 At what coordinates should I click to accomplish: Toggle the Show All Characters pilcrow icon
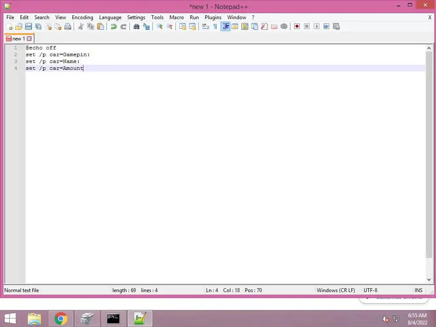pyautogui.click(x=215, y=26)
